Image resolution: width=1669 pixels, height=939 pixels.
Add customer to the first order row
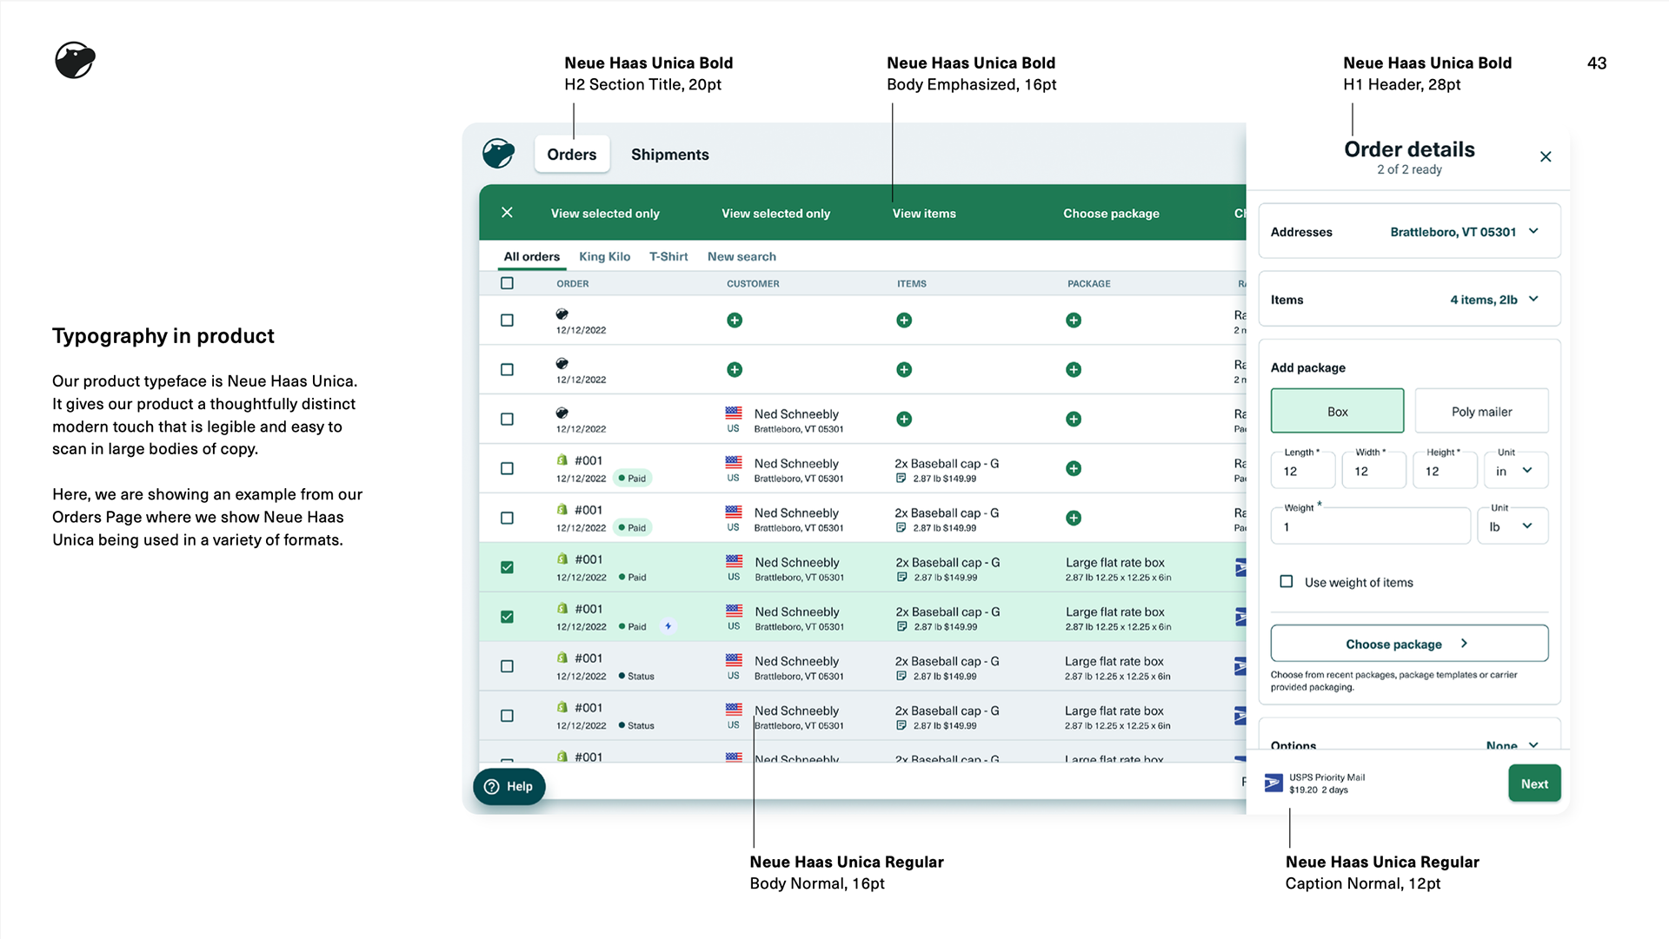click(735, 321)
